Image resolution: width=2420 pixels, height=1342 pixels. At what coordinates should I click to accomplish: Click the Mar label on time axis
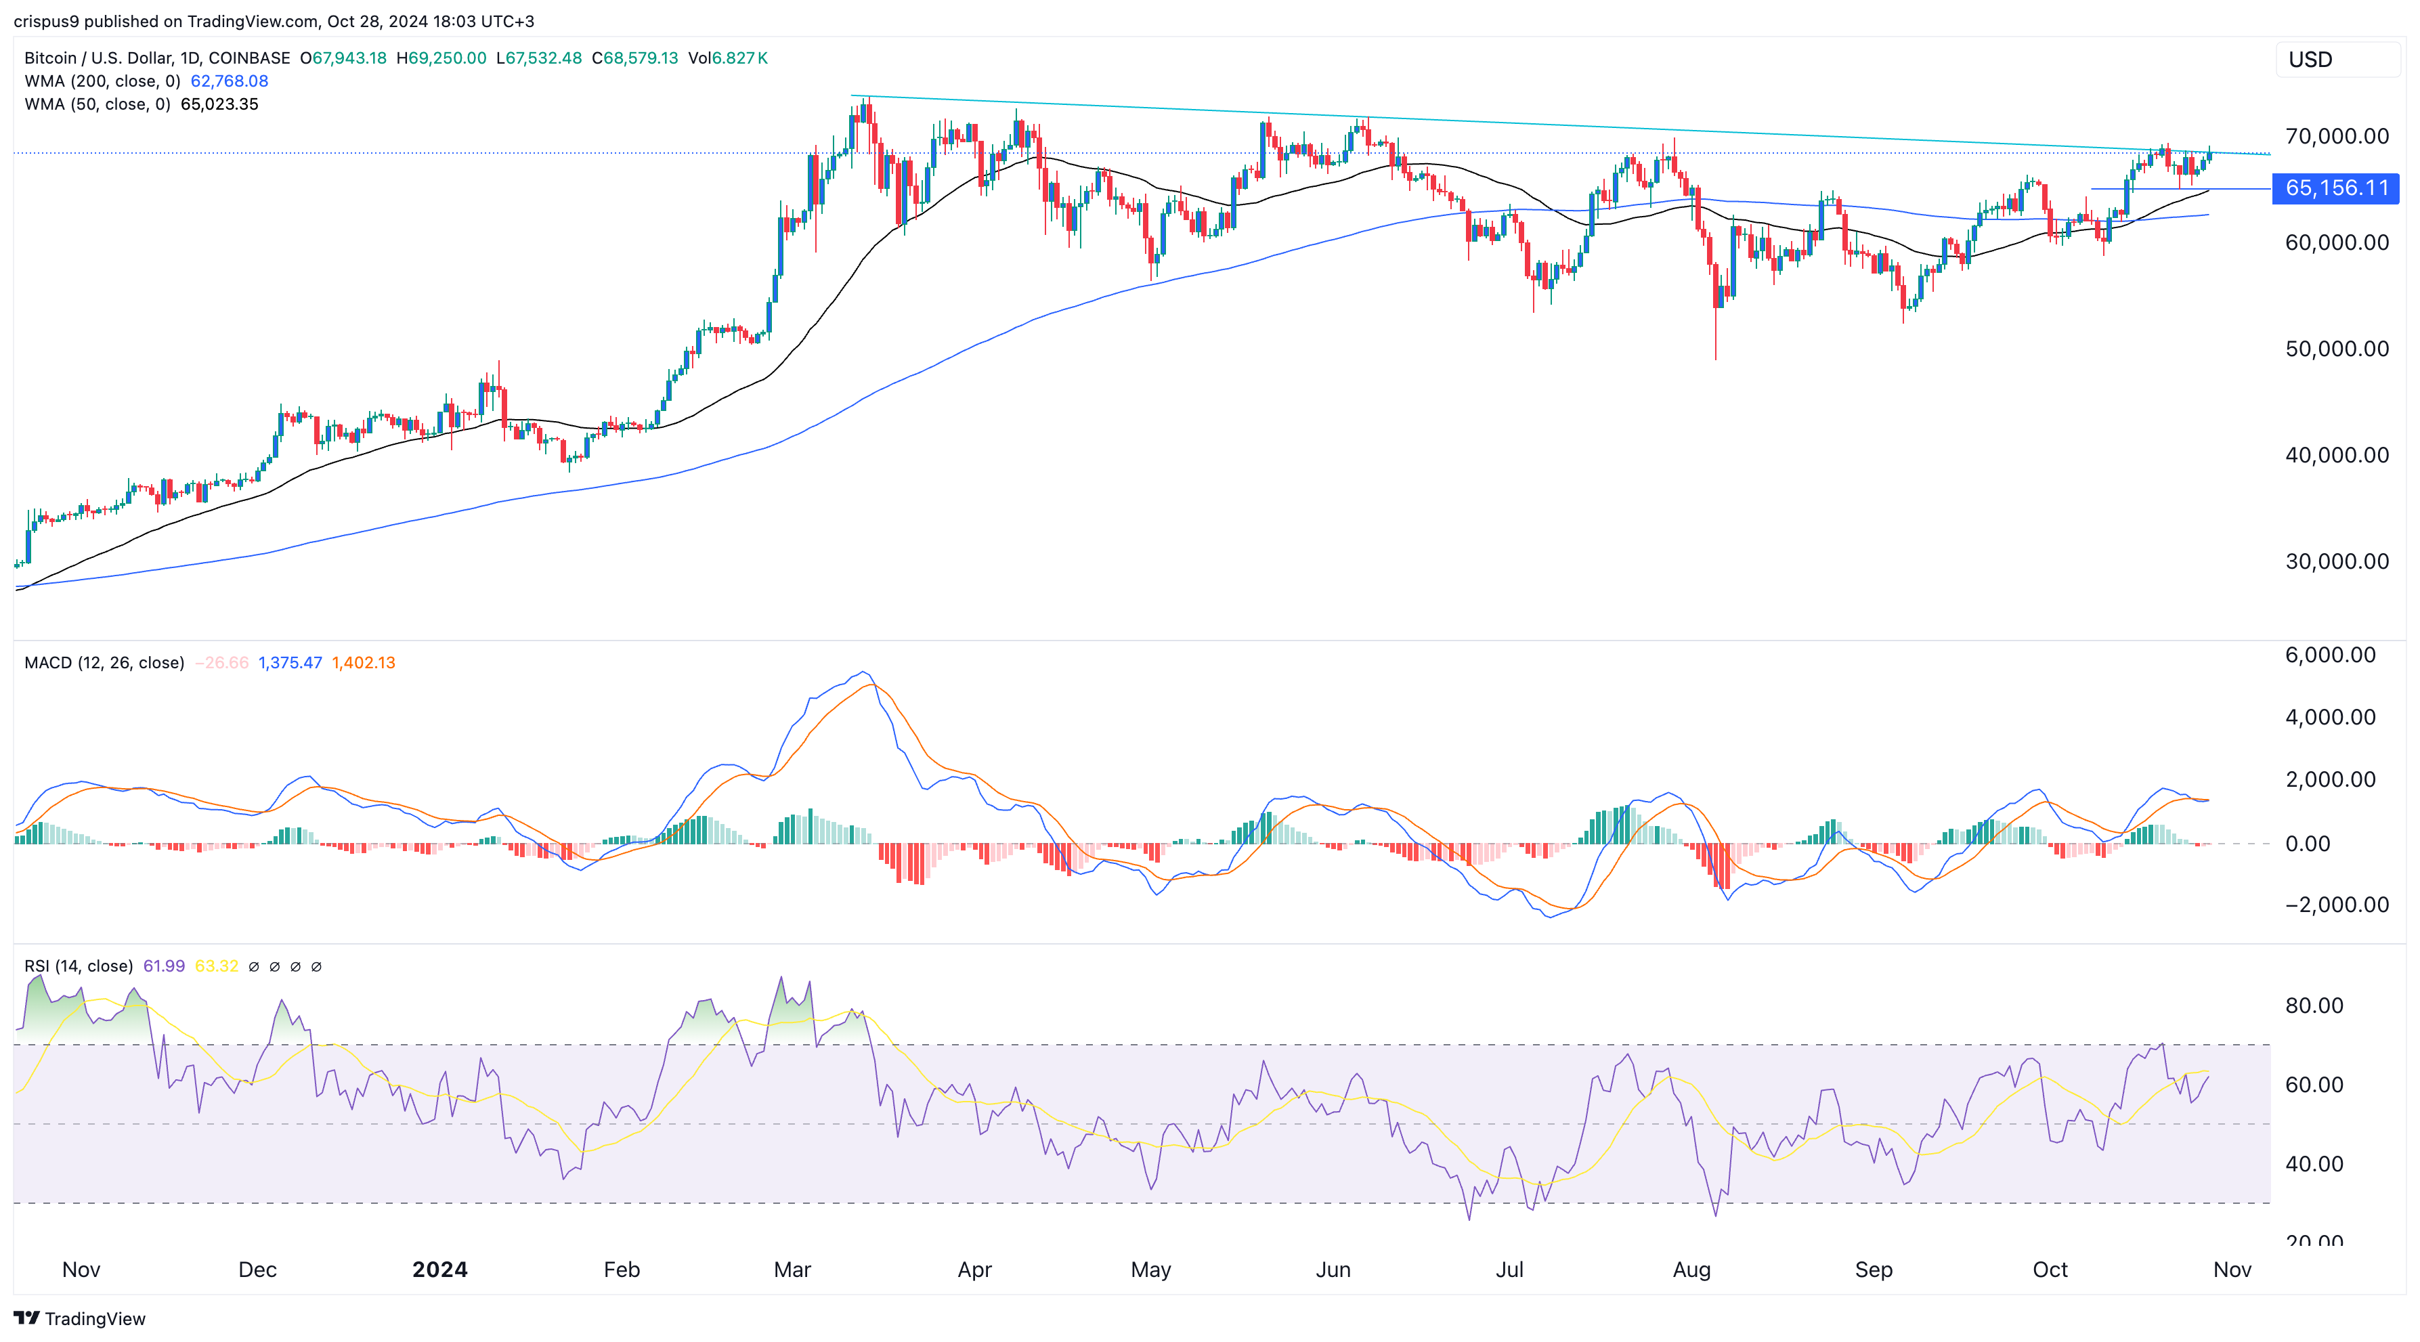pyautogui.click(x=793, y=1270)
